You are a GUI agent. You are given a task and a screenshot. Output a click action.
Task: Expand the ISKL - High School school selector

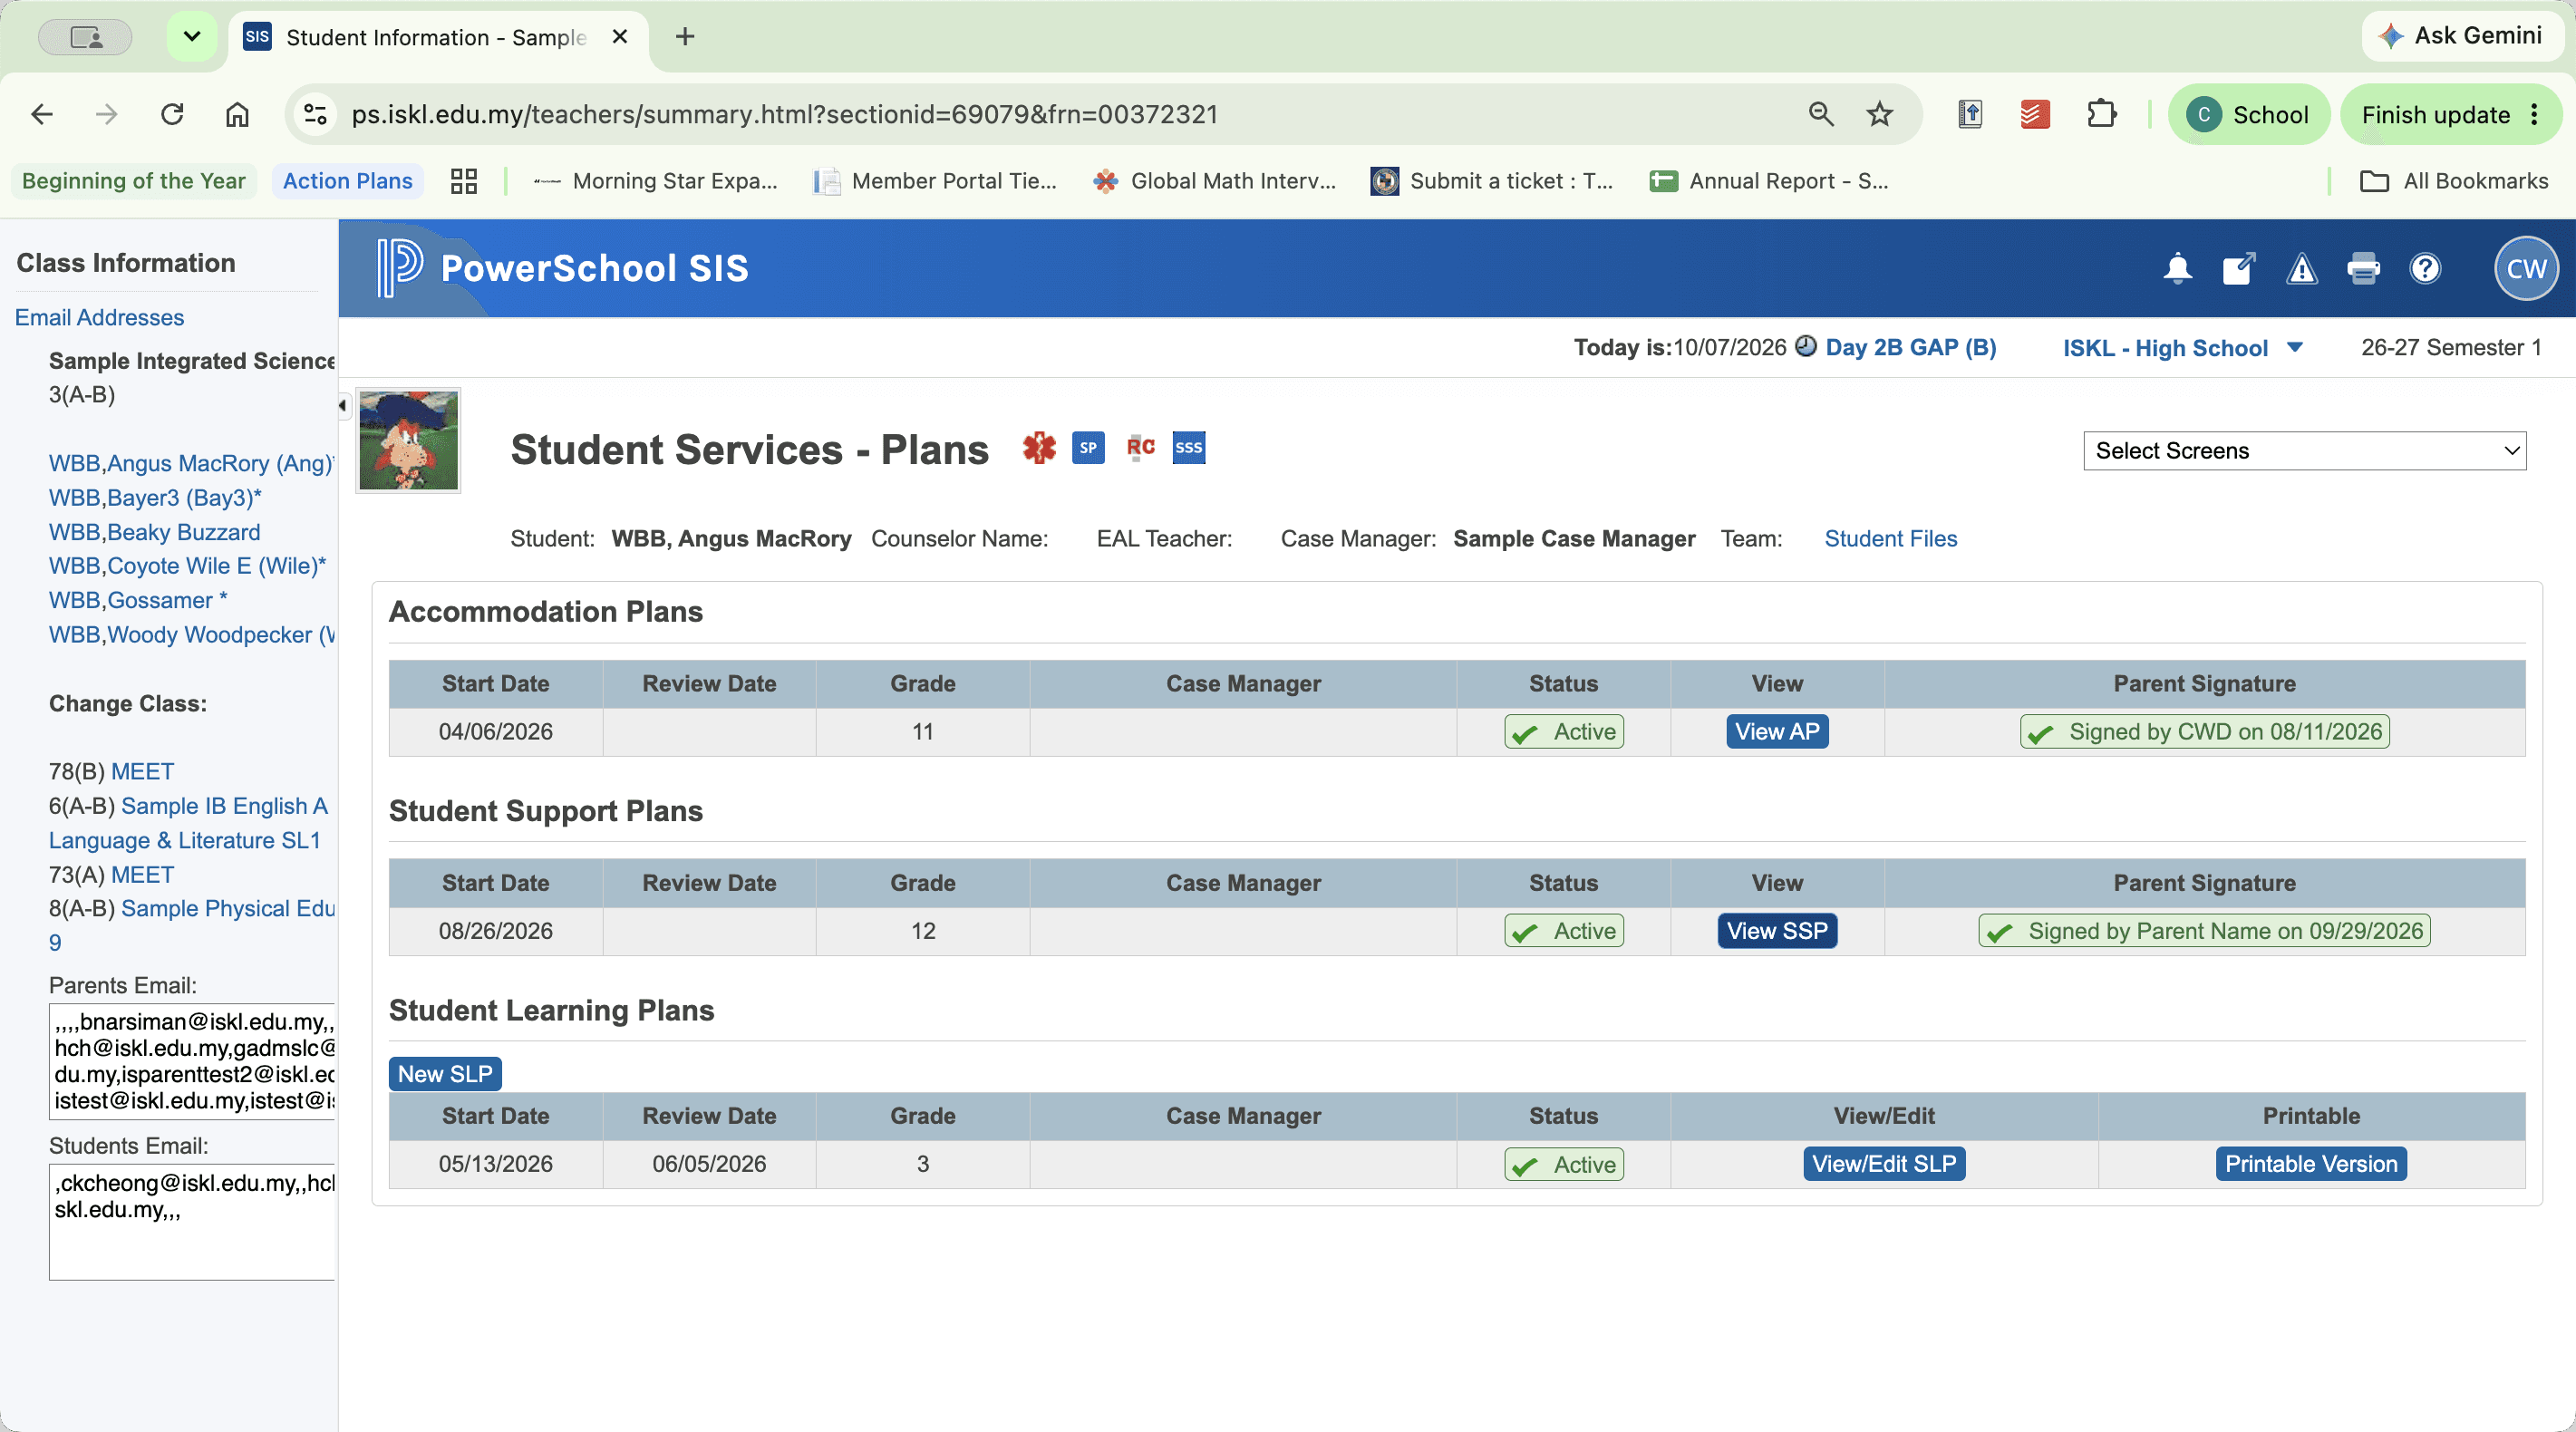pos(2183,347)
